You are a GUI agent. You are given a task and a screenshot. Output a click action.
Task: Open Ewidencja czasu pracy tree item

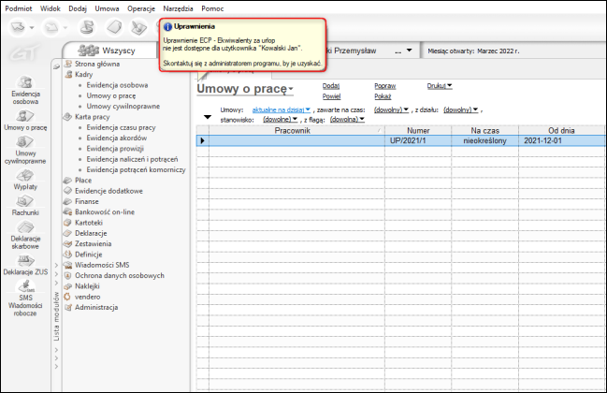click(121, 127)
